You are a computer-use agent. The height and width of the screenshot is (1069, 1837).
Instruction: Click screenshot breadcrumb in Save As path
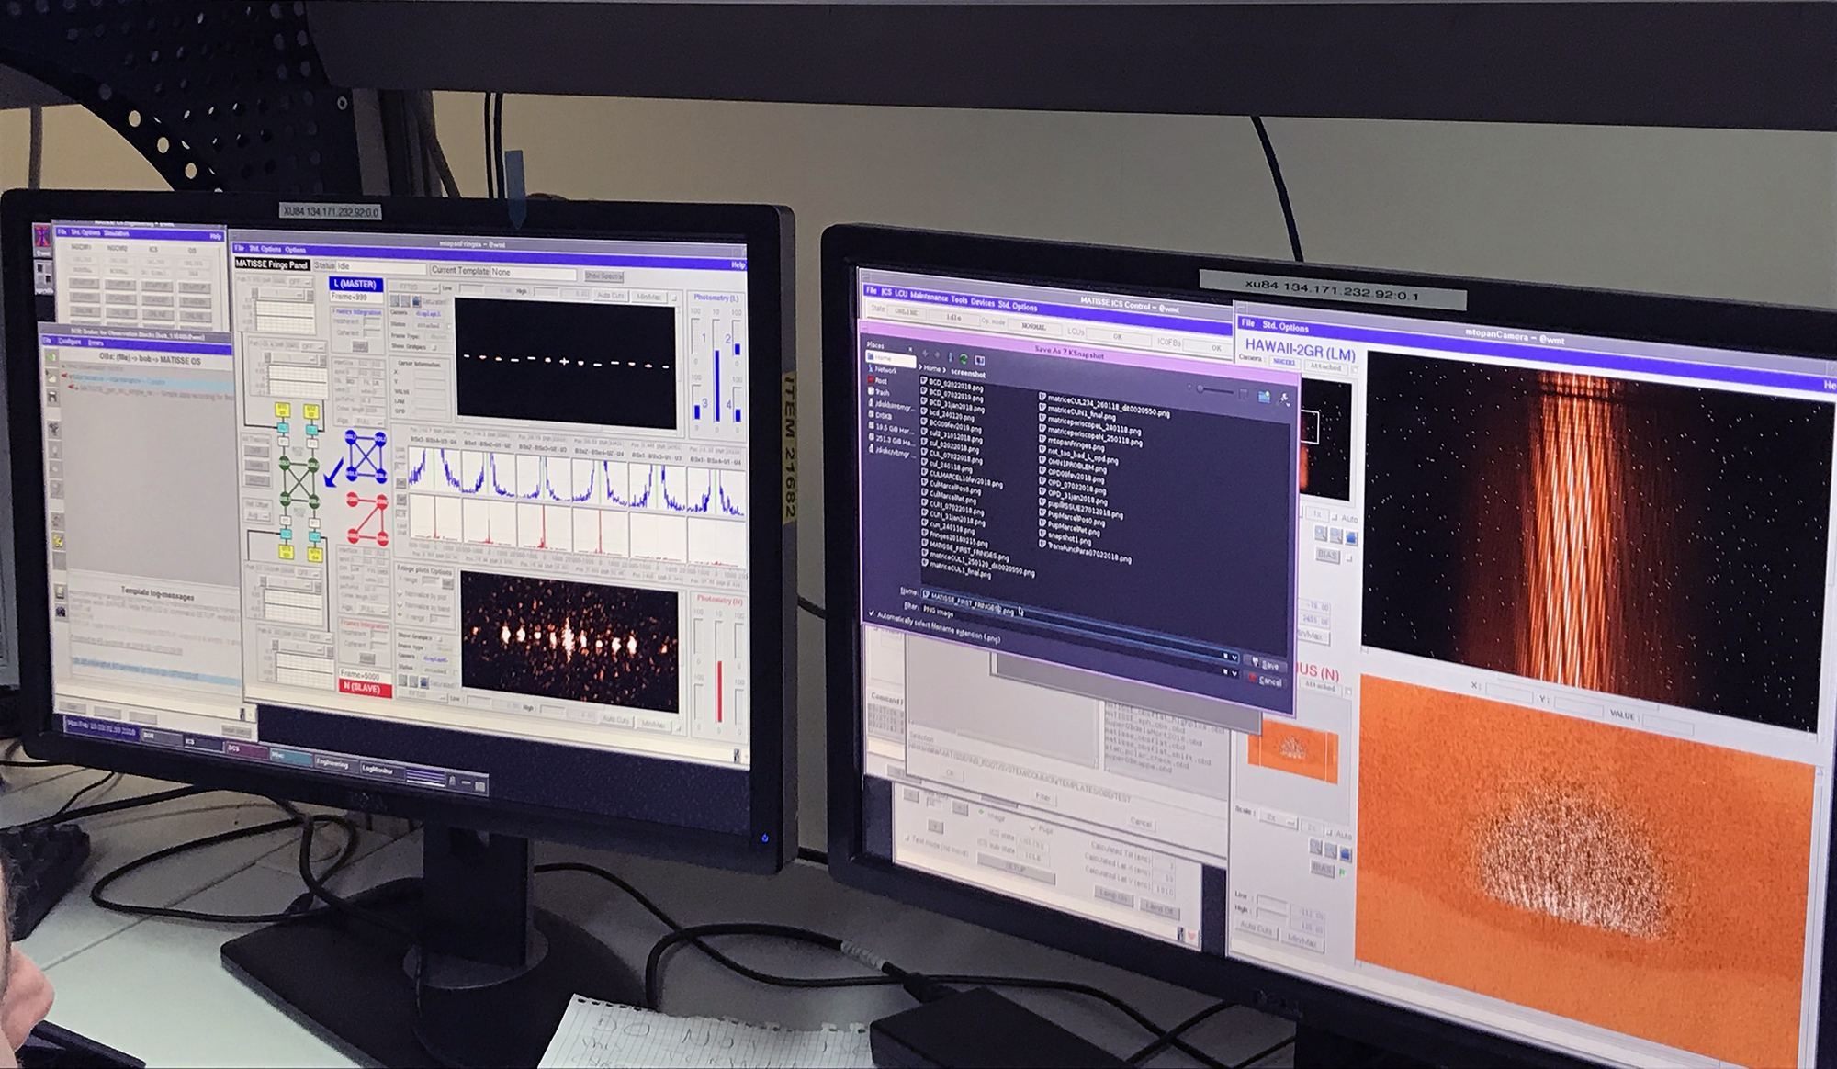tap(968, 373)
